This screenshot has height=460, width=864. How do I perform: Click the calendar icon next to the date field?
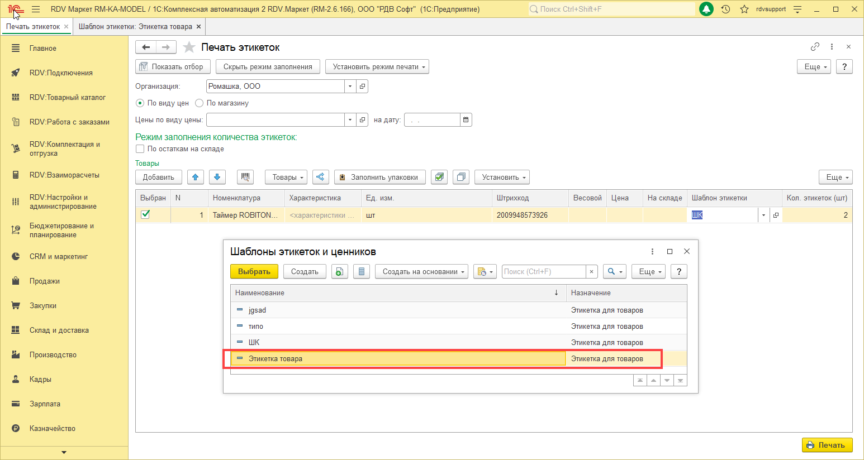[466, 119]
